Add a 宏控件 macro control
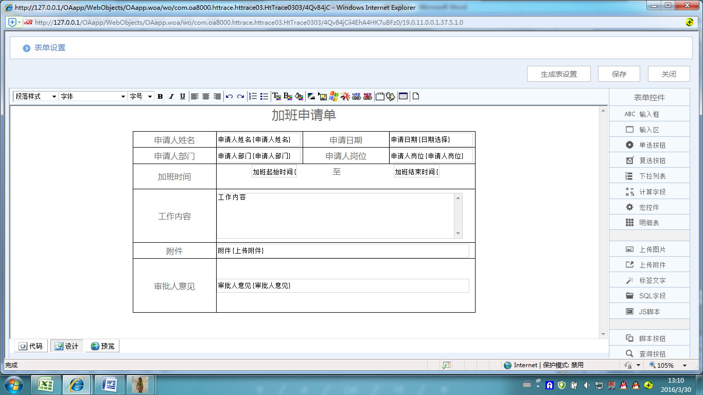This screenshot has width=703, height=395. tap(649, 207)
